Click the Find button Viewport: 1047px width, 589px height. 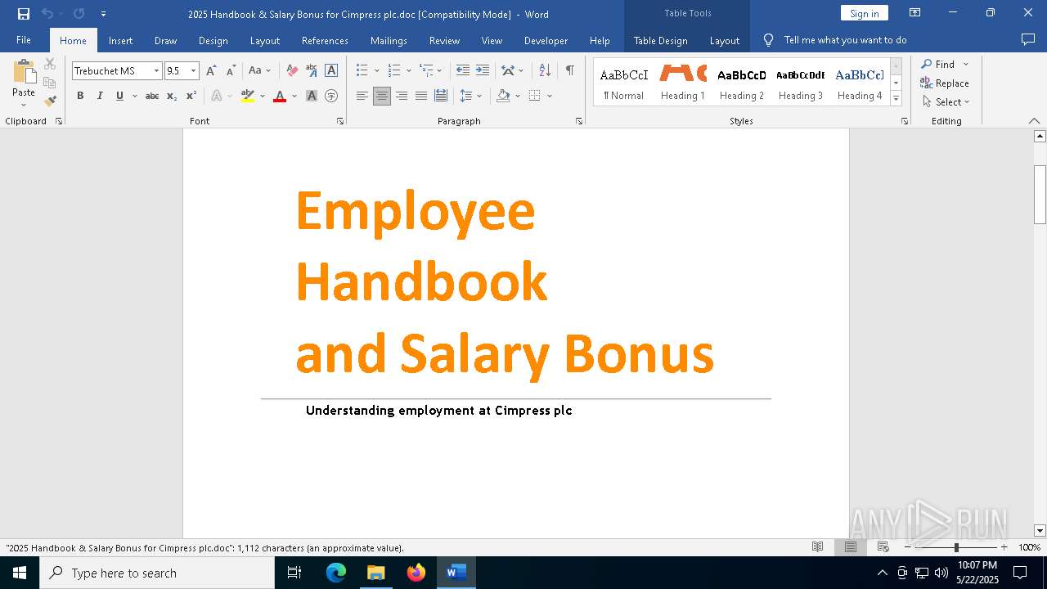click(938, 64)
